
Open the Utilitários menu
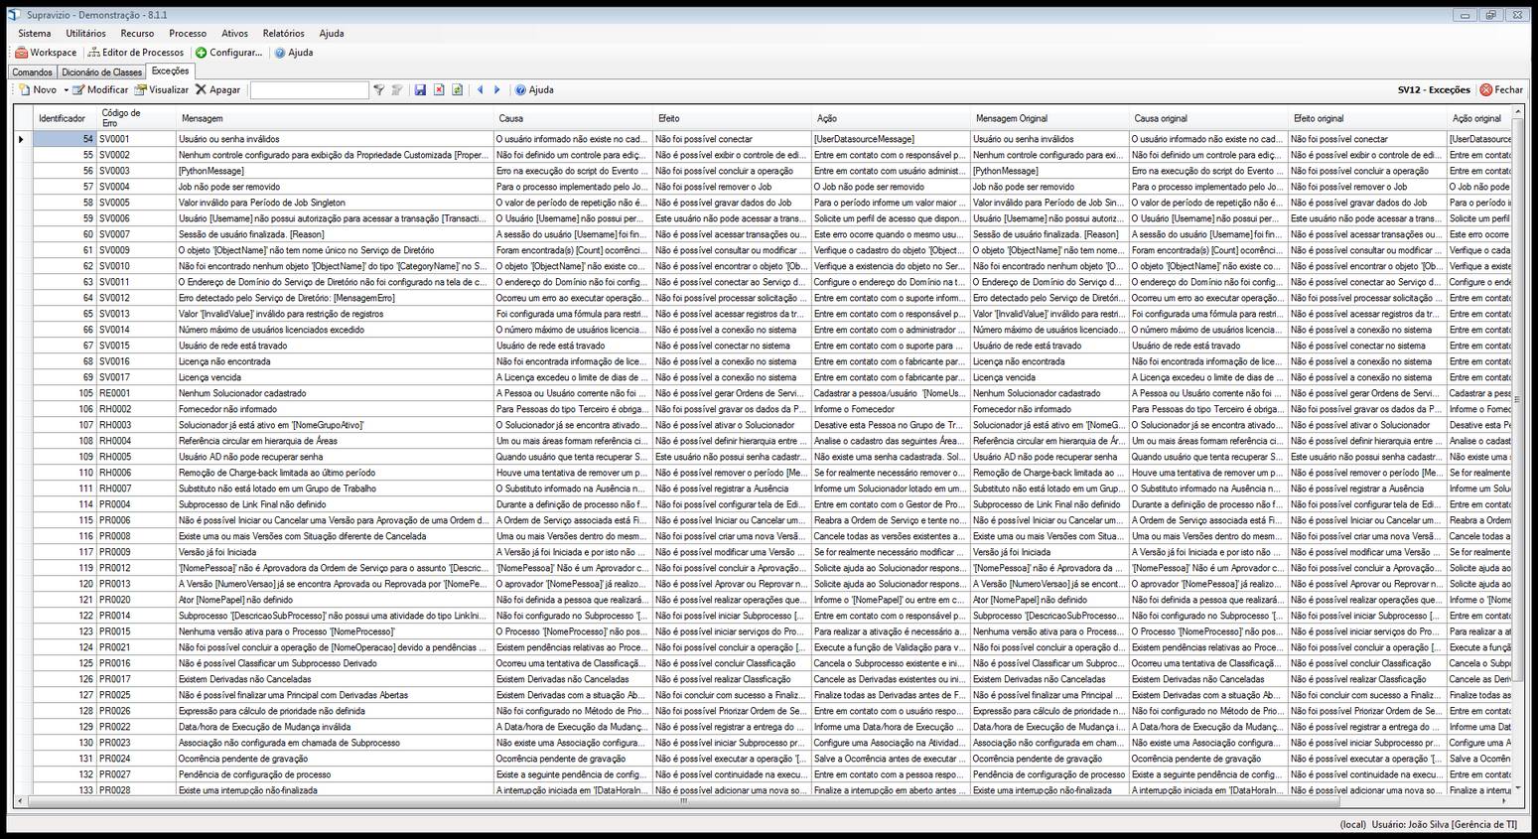point(86,33)
